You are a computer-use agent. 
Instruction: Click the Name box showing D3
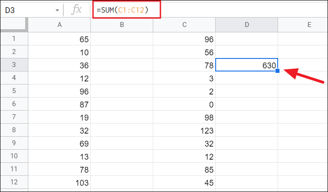click(27, 9)
